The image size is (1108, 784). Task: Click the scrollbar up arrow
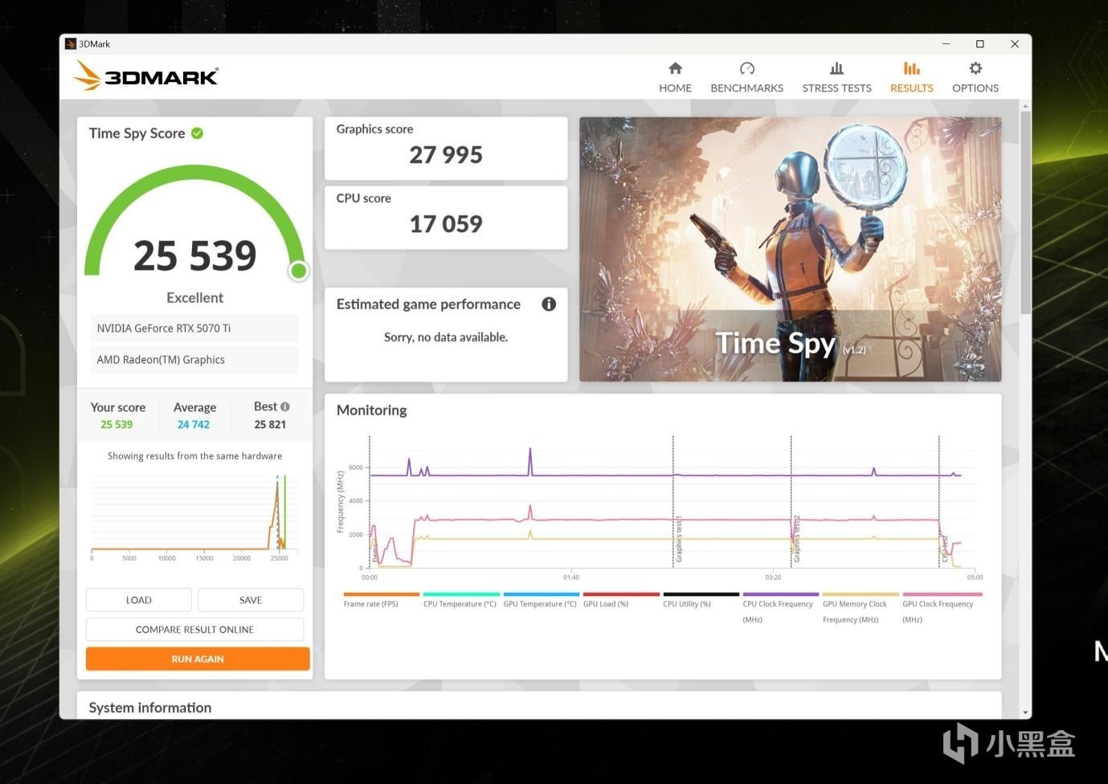(x=1025, y=106)
